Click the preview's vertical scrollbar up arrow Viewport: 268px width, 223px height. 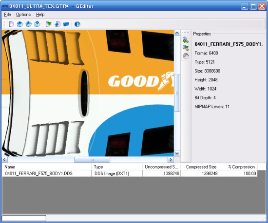click(x=177, y=33)
